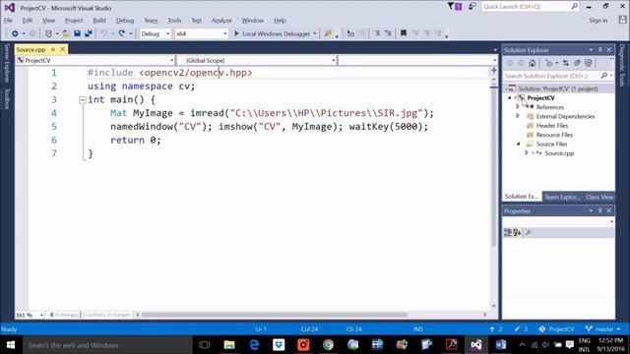Collapse the main function code block

point(83,100)
